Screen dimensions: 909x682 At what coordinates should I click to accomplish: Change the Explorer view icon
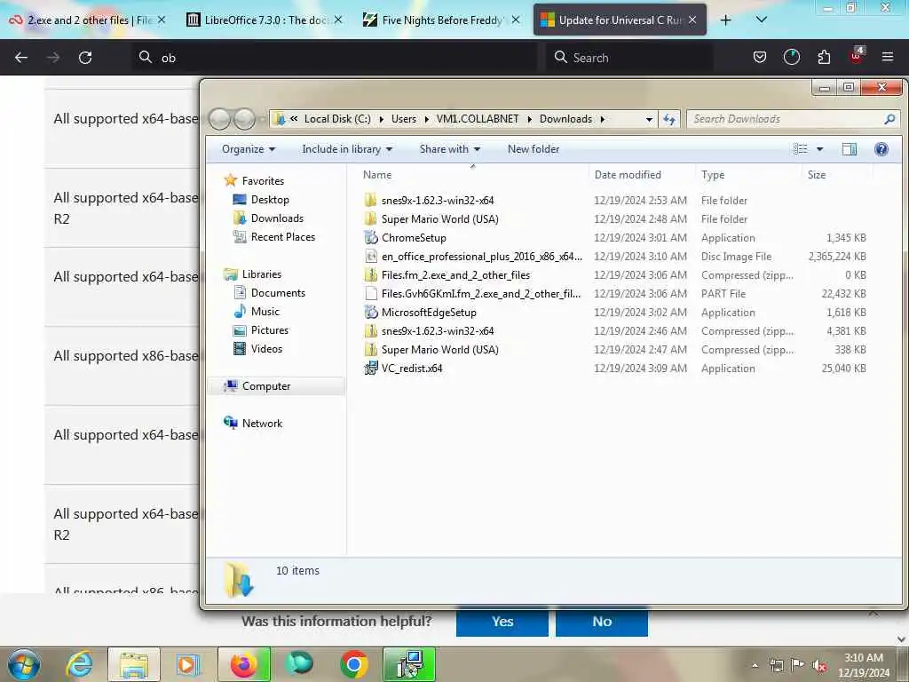pos(801,149)
